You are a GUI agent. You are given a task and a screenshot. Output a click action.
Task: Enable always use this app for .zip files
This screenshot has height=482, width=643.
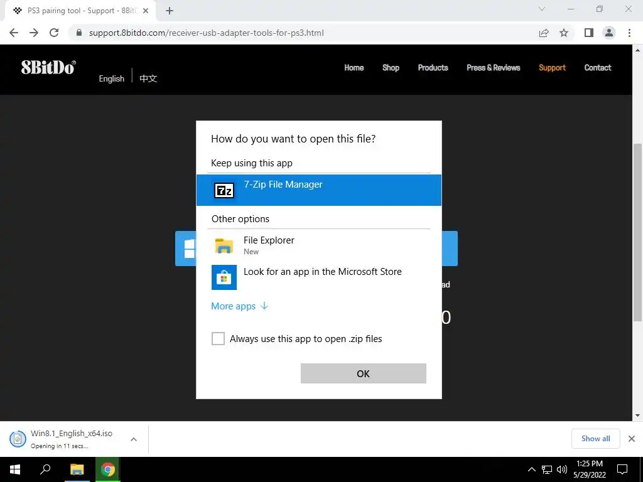click(x=218, y=338)
